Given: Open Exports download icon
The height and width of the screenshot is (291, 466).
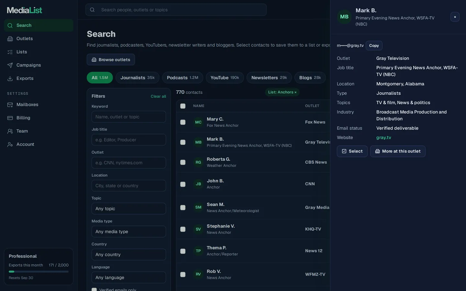Looking at the screenshot, I should (10, 78).
